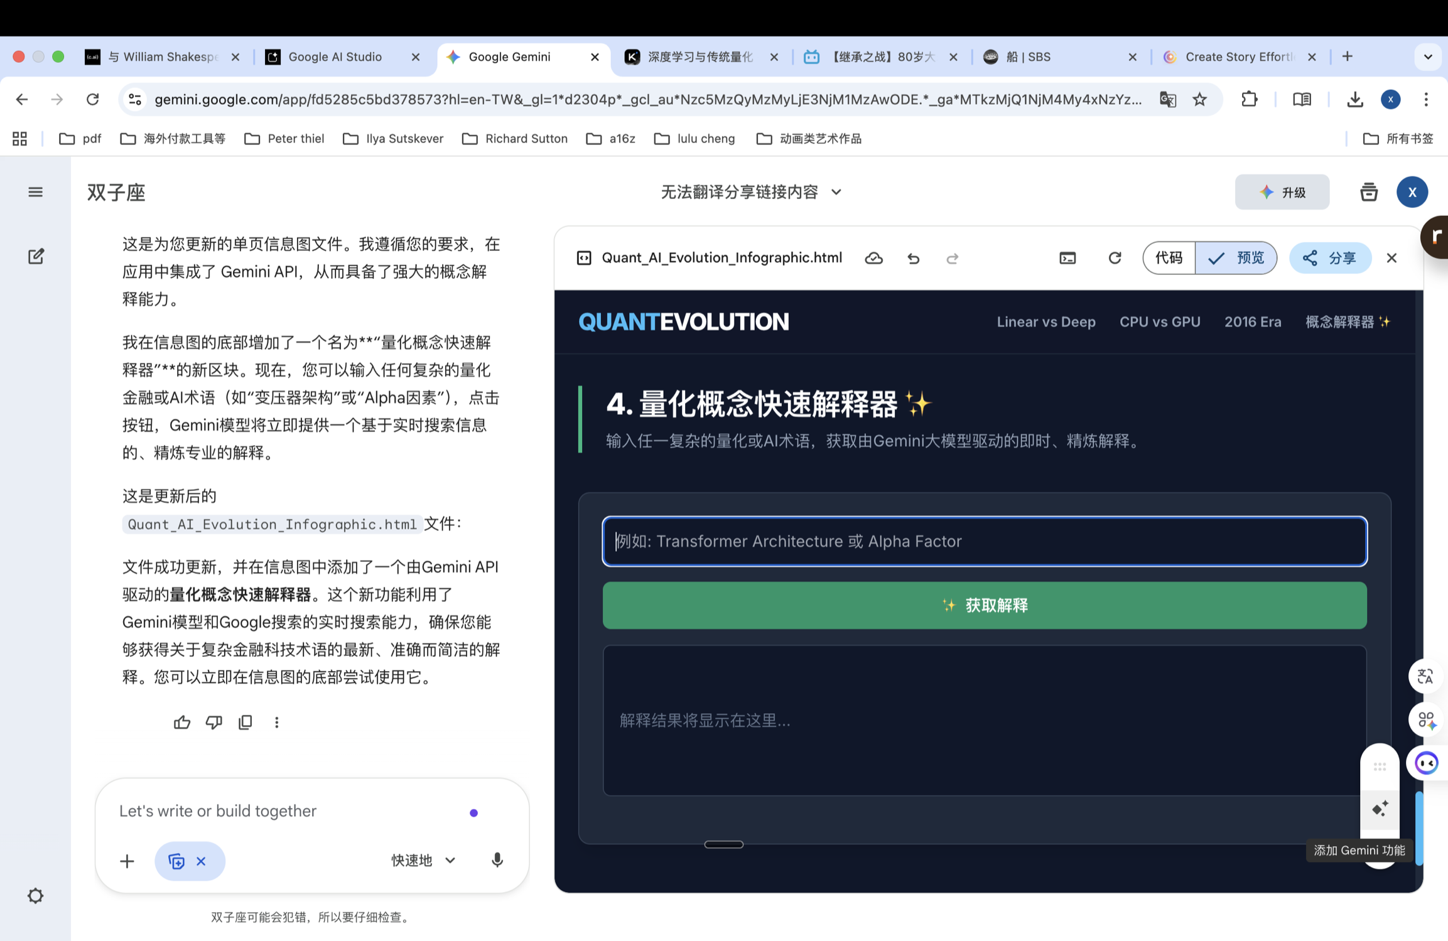The width and height of the screenshot is (1448, 941).
Task: Click the microphone icon
Action: pyautogui.click(x=497, y=860)
